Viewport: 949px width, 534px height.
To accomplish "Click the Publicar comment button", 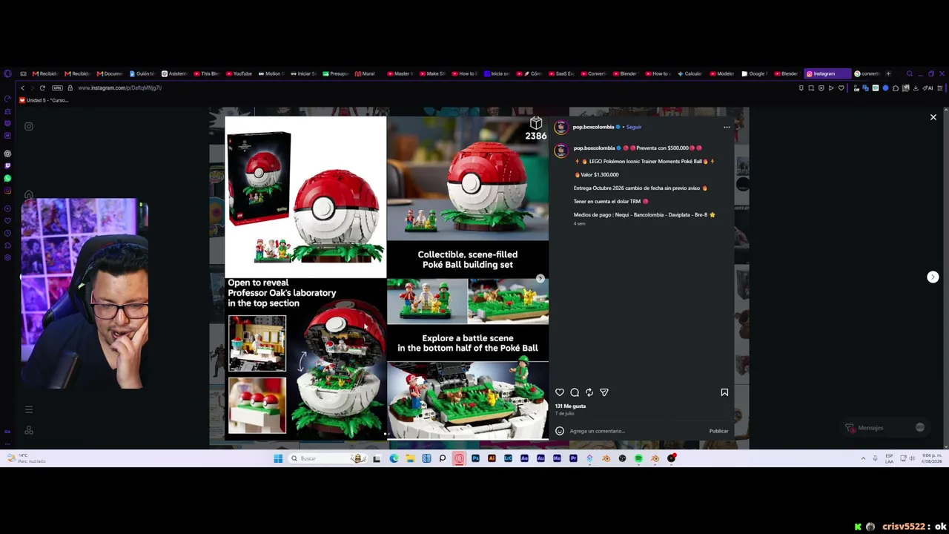I will tap(718, 431).
